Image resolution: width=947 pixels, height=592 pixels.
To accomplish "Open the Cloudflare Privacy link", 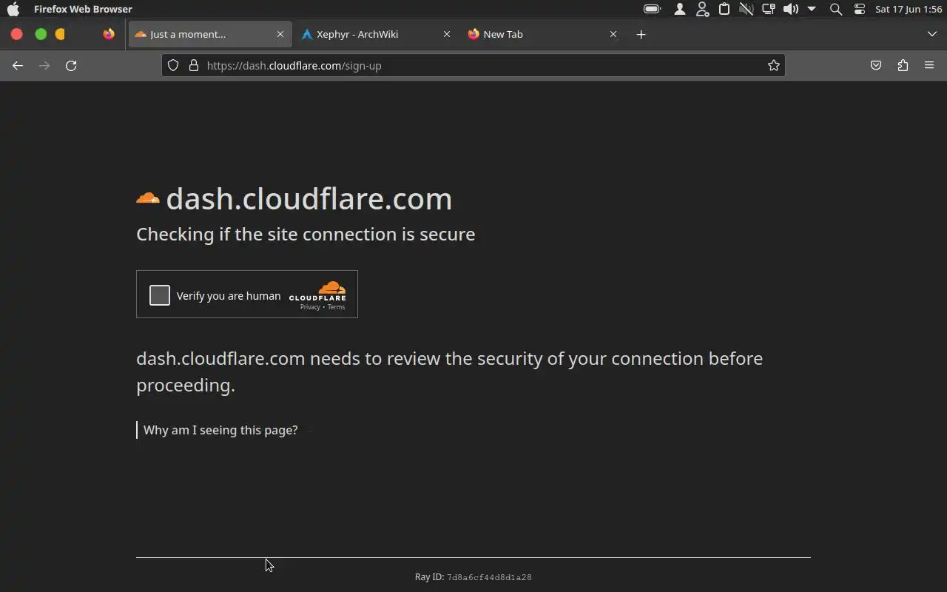I will coord(310,307).
